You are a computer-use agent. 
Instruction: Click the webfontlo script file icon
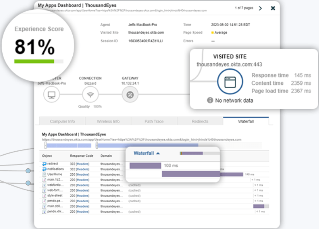tap(44, 185)
